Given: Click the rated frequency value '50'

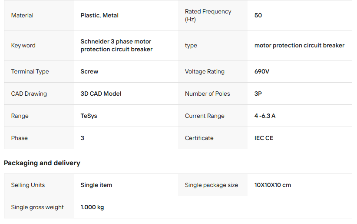Looking at the screenshot, I should [258, 15].
